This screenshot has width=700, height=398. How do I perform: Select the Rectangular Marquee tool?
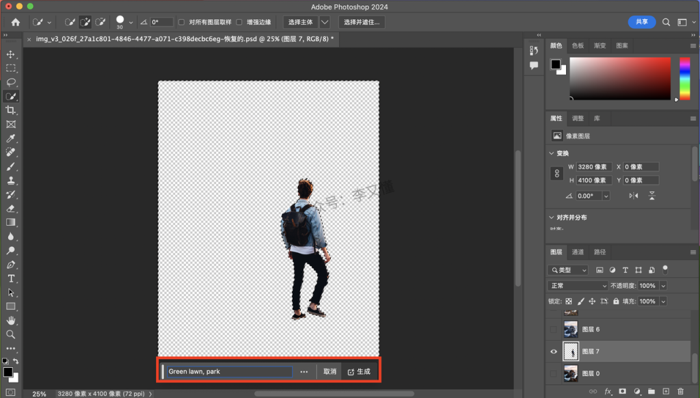(x=11, y=68)
